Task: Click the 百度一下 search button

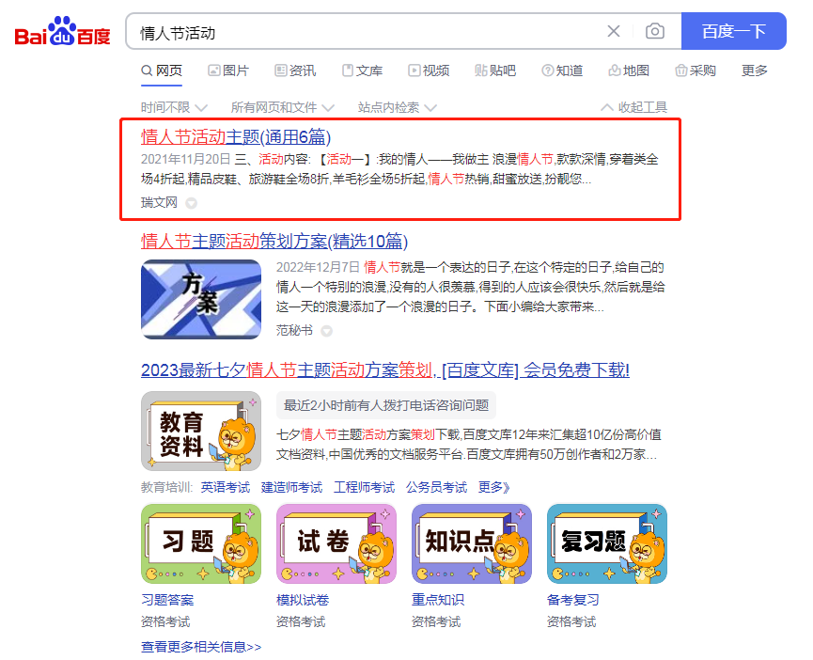Action: pyautogui.click(x=734, y=31)
